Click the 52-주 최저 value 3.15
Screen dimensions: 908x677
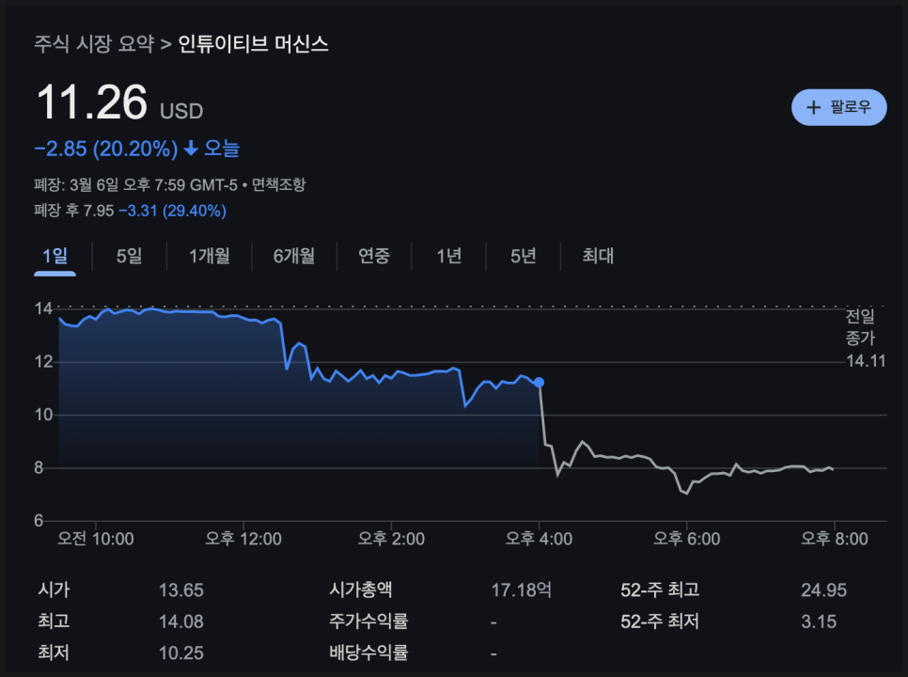819,622
